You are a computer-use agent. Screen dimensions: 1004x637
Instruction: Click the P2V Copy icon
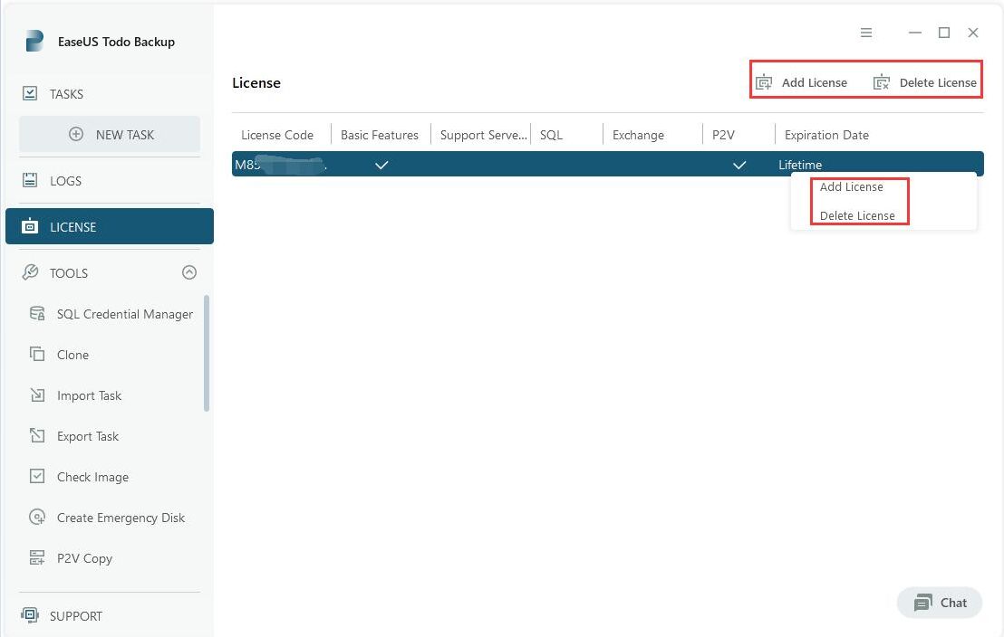[x=37, y=557]
